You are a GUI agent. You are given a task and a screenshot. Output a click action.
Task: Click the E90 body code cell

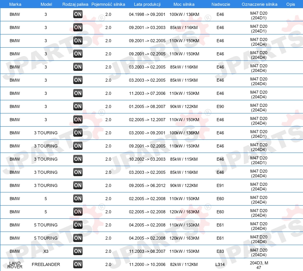point(220,106)
